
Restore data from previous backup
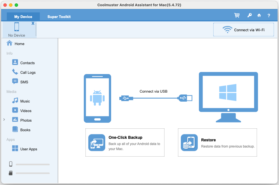click(217, 142)
